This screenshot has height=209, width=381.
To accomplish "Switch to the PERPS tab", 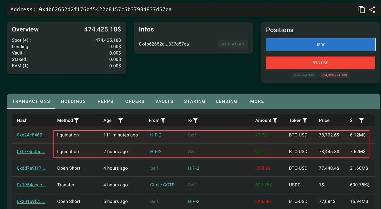I will [105, 101].
